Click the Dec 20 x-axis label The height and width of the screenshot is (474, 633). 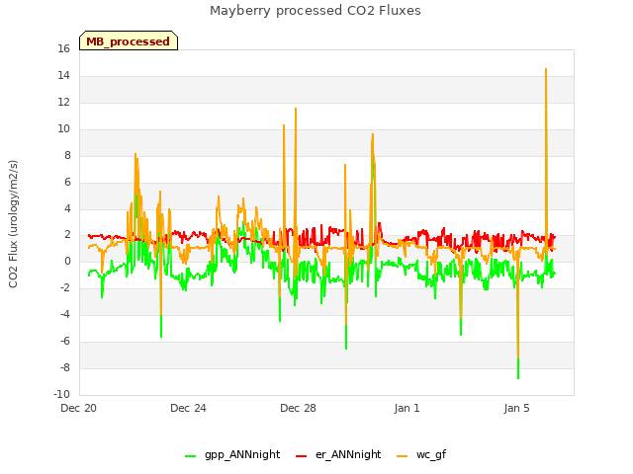click(78, 408)
